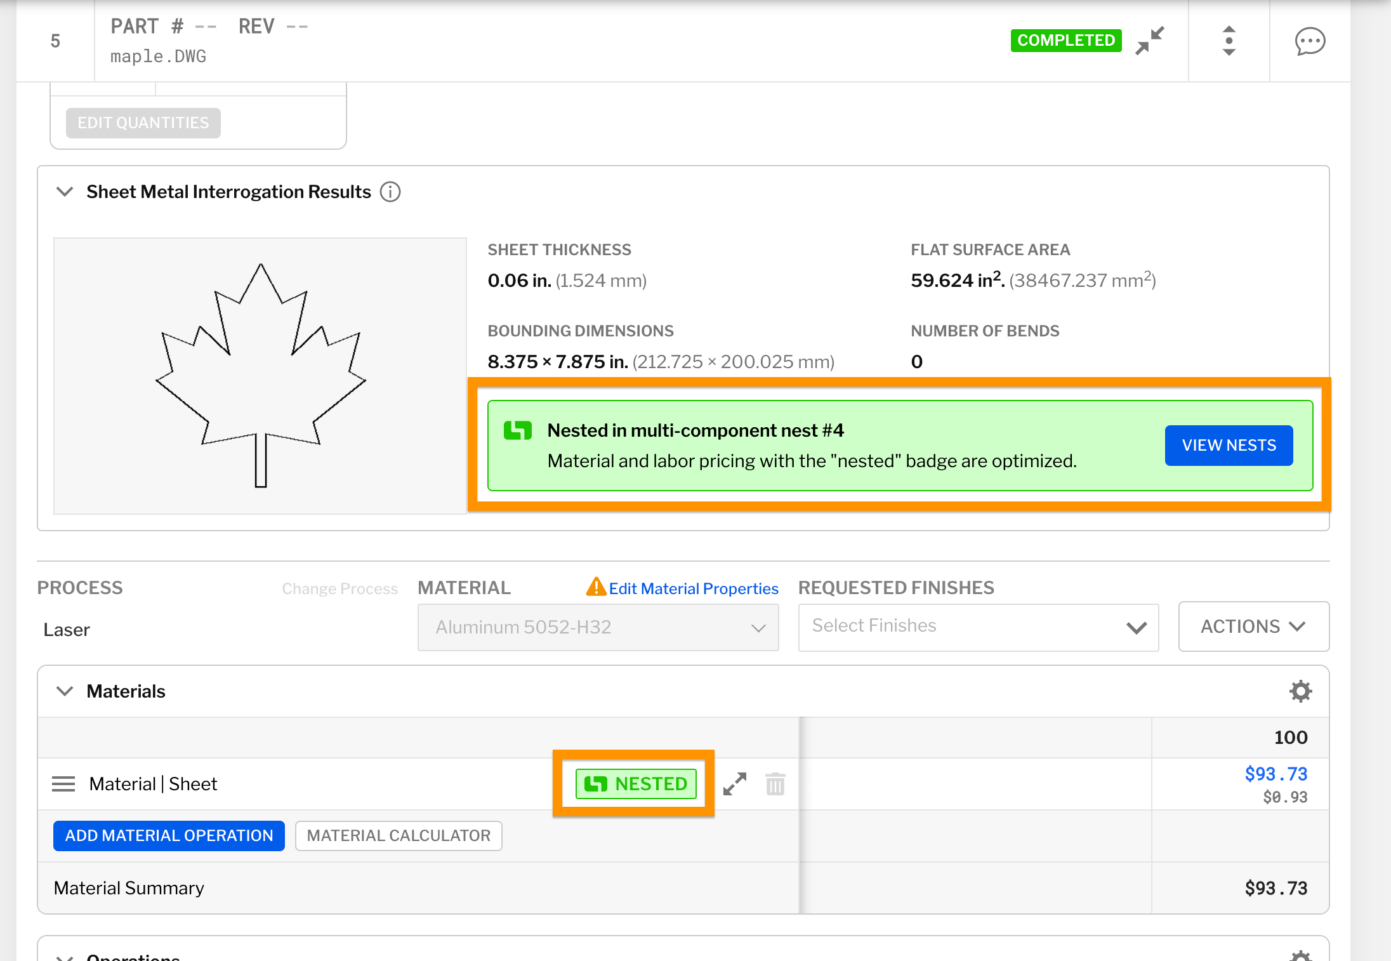The height and width of the screenshot is (961, 1391).
Task: Open the Aluminum 5052-H32 material dropdown
Action: click(598, 627)
